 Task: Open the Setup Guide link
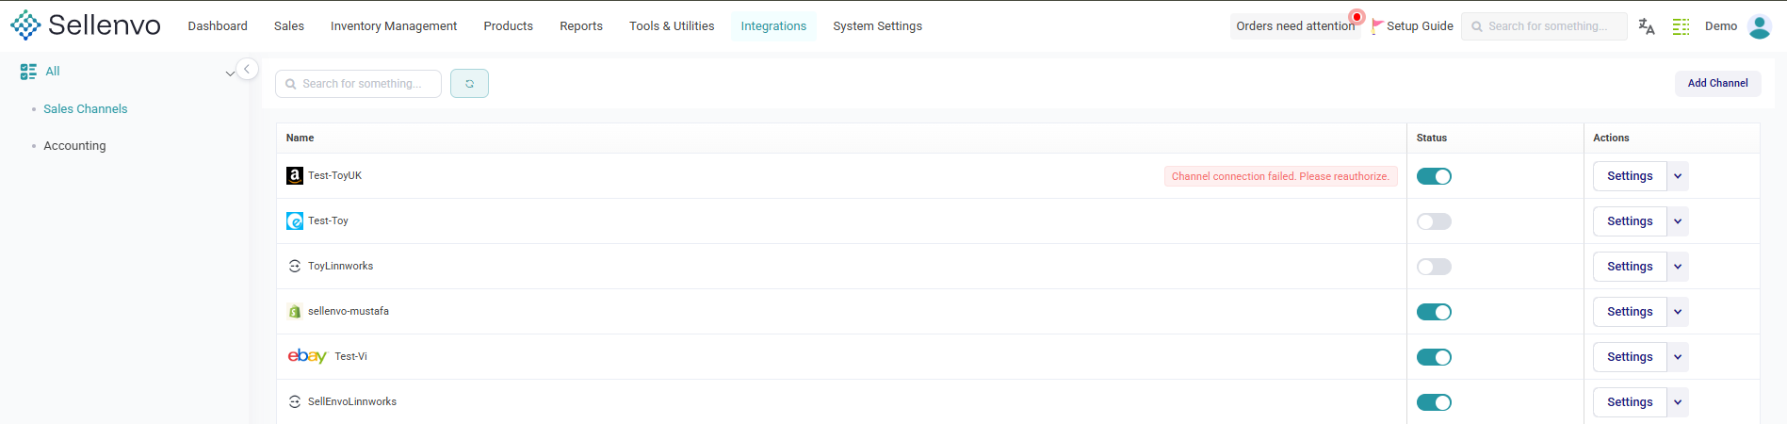[1420, 26]
